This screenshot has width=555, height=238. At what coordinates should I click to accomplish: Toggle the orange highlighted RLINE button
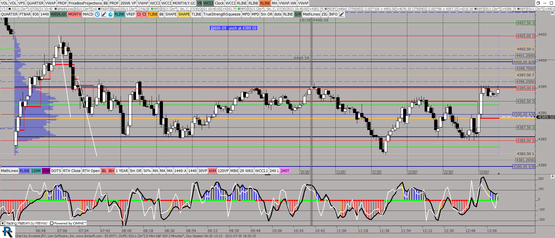click(265, 3)
